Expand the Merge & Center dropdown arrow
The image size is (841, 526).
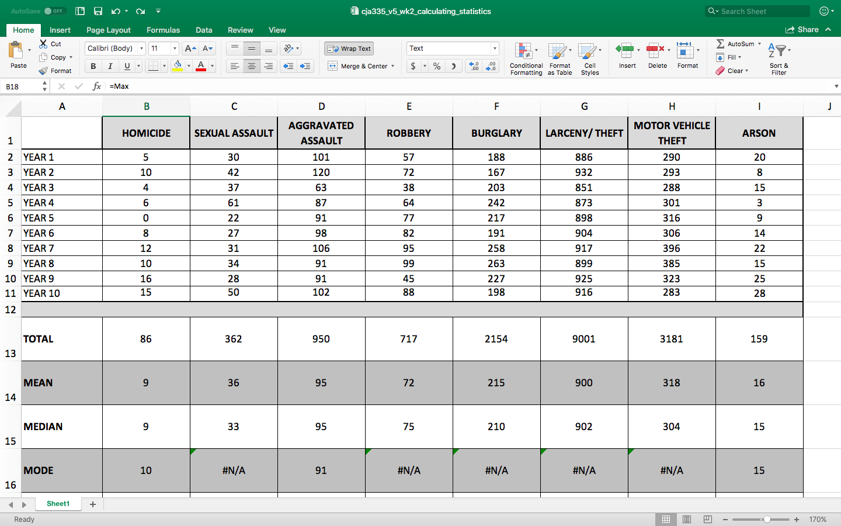click(x=392, y=66)
